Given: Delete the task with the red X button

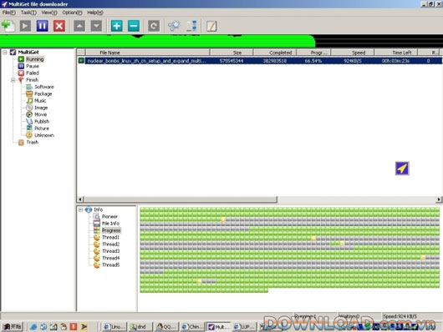Looking at the screenshot, I should (59, 26).
